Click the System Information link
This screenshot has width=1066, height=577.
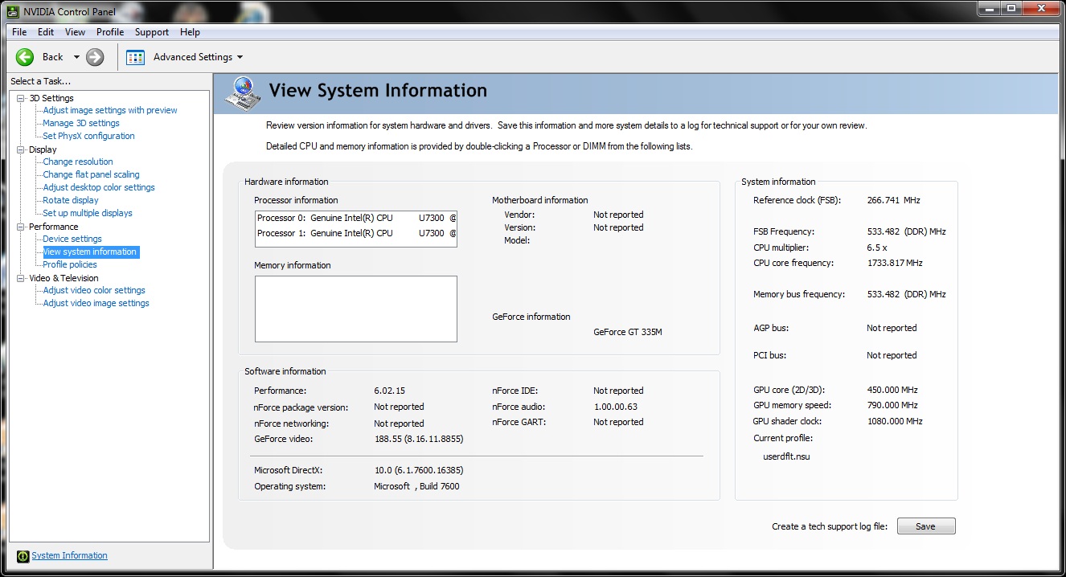point(69,555)
